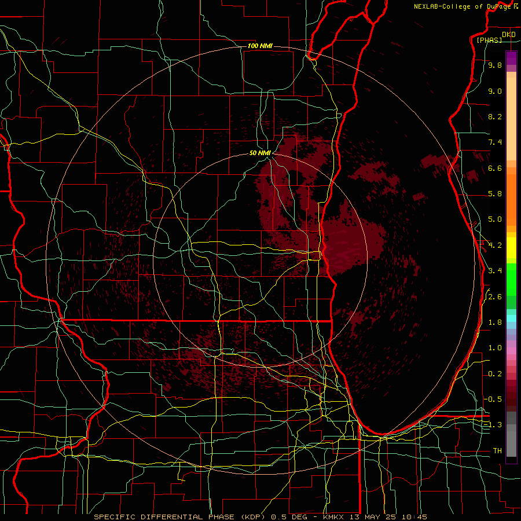
Task: Click the 6.6 scale value
Action: point(495,168)
